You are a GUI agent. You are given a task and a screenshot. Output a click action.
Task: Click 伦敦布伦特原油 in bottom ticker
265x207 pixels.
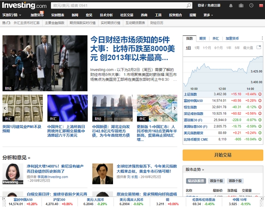(204, 200)
